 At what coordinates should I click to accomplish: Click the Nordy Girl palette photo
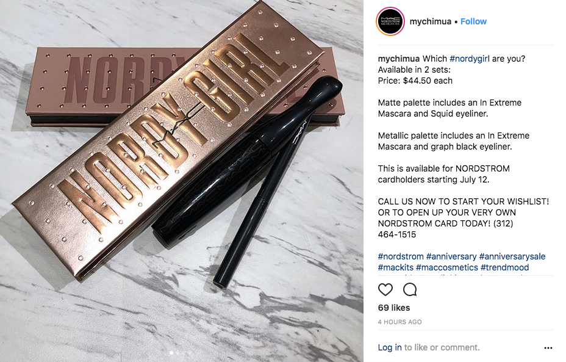[182, 181]
